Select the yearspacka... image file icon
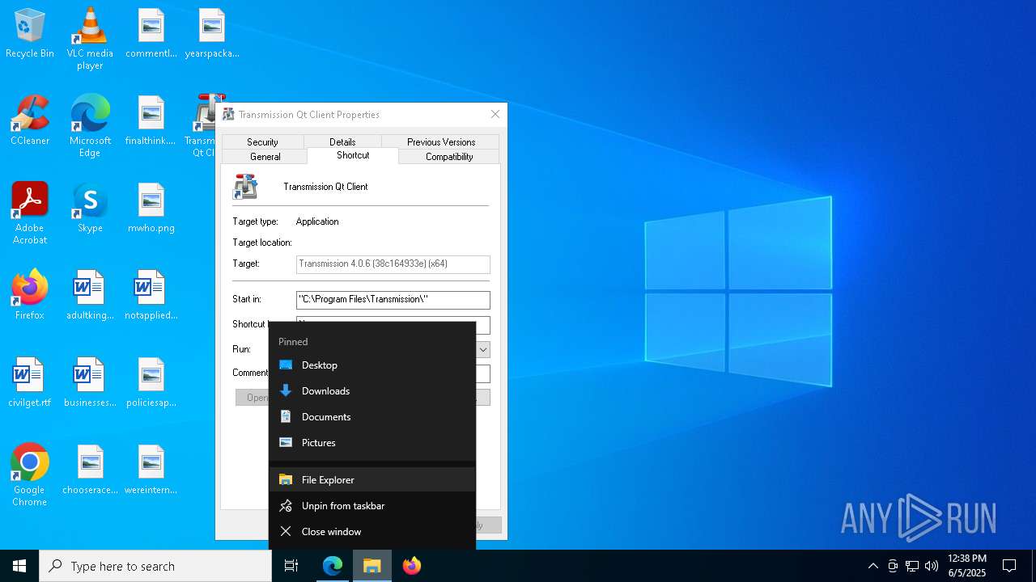This screenshot has width=1036, height=582. point(212,34)
